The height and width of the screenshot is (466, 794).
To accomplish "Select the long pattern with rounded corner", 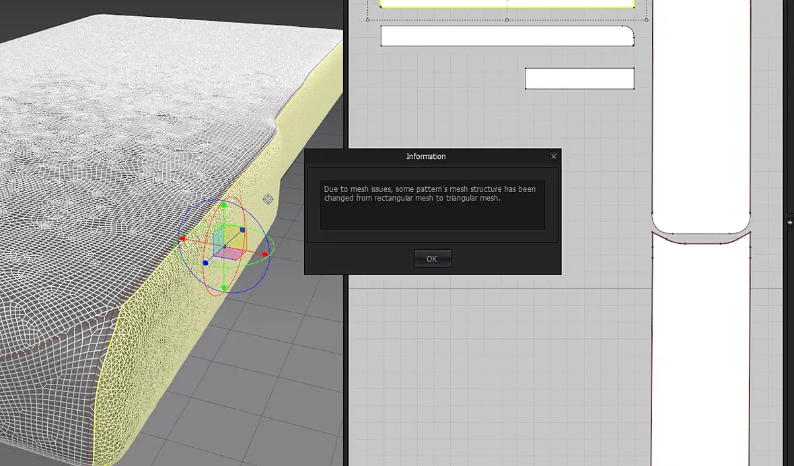I will (x=507, y=36).
